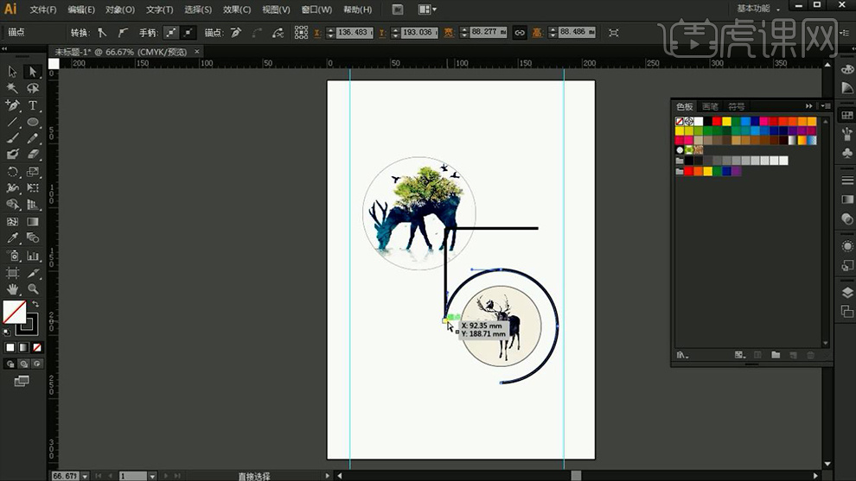Set paint mode to None below fill box
Screen dimensions: 856x481
(35, 347)
